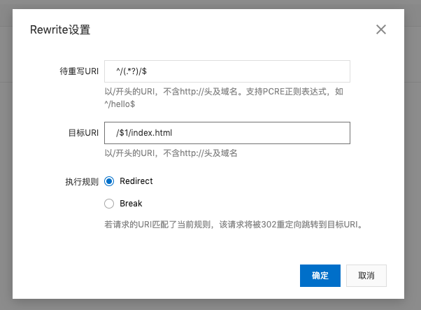Select the Redirect radio button
The image size is (421, 310).
coord(108,181)
